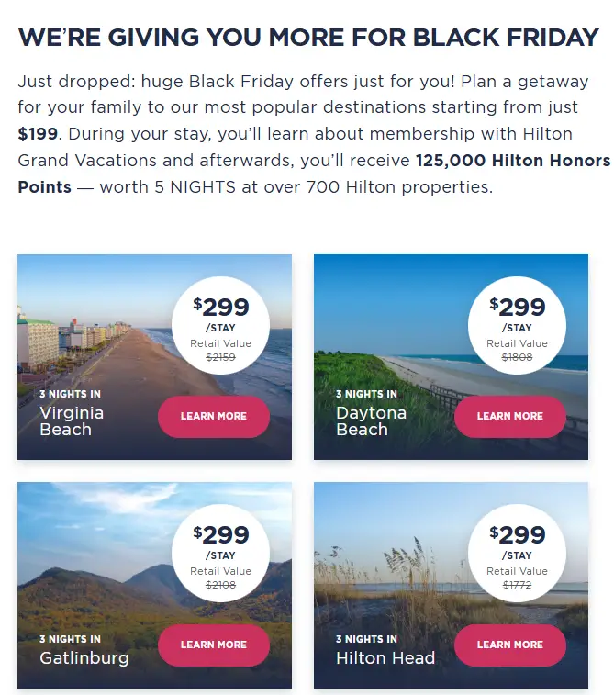Click the $299 price circle for Virginia Beach
The width and height of the screenshot is (614, 695).
[x=220, y=321]
